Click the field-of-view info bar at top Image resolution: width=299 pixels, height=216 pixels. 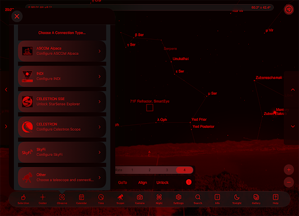pyautogui.click(x=149, y=8)
